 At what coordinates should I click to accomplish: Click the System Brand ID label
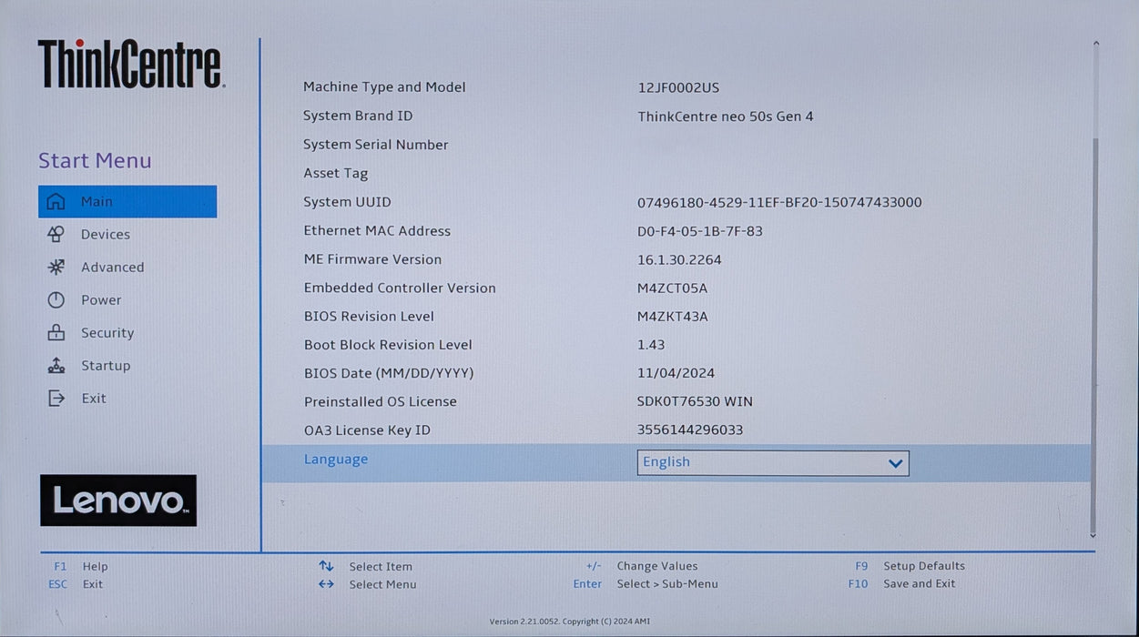(358, 116)
